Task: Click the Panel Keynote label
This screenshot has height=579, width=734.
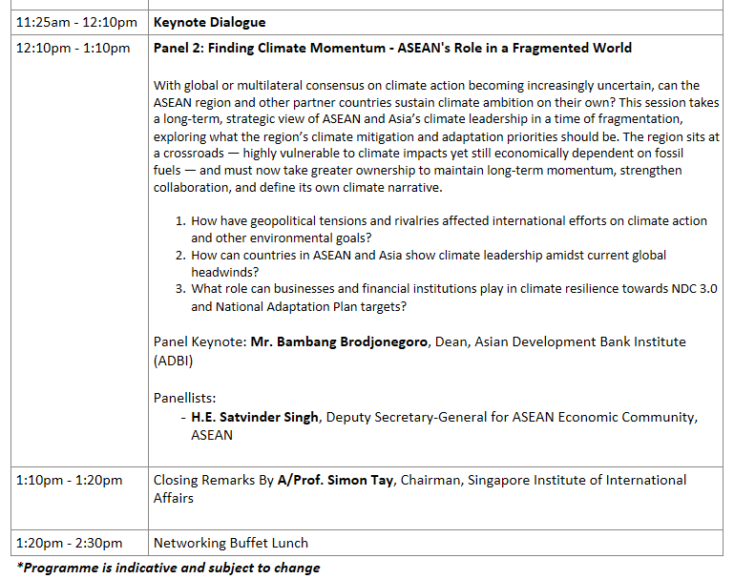Action: click(x=199, y=341)
